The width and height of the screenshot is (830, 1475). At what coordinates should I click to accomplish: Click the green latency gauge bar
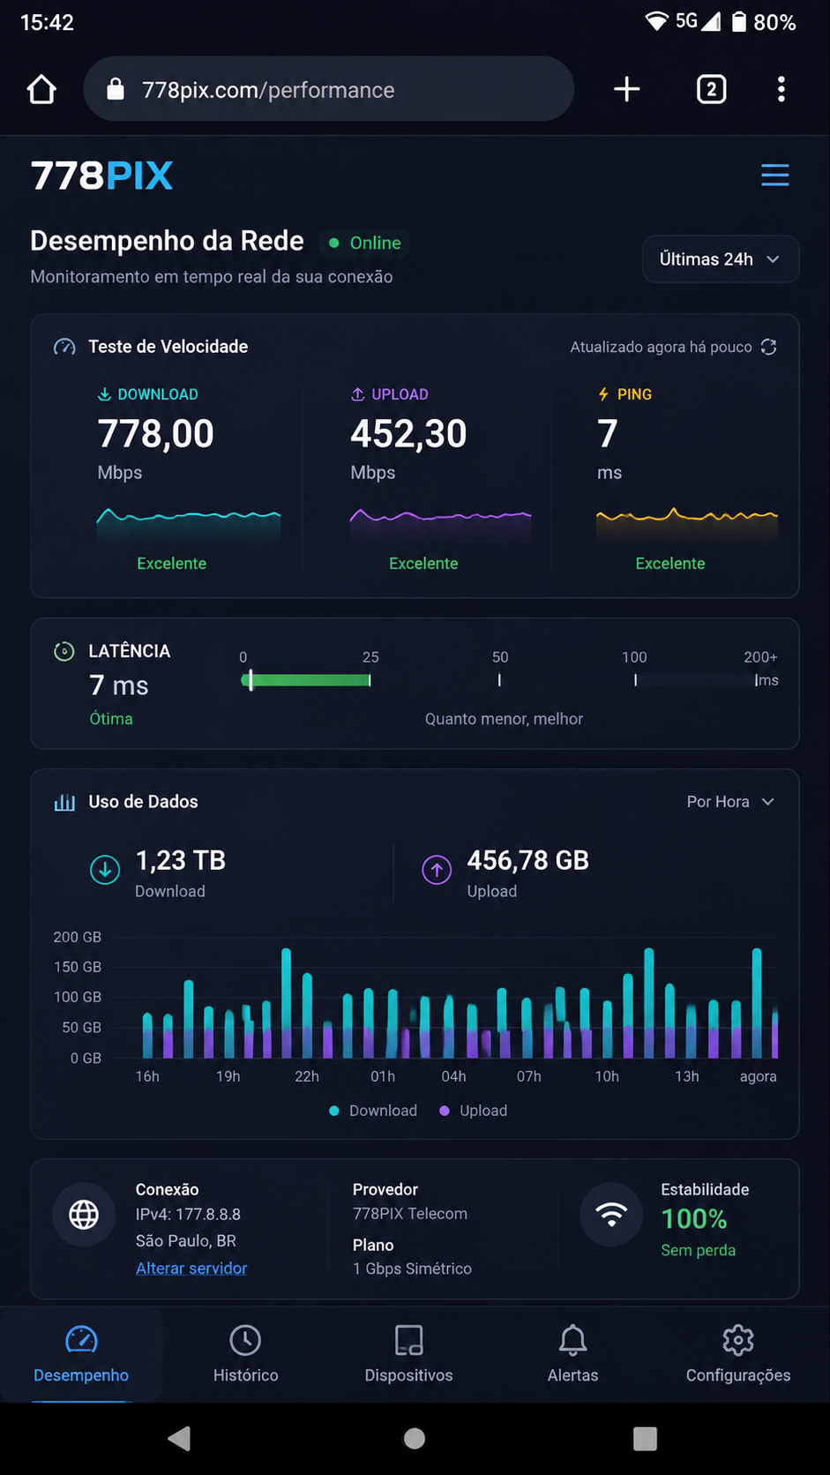pos(306,680)
